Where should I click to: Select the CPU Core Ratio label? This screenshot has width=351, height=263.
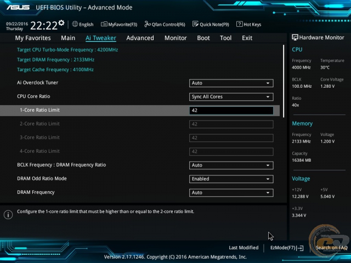pos(33,96)
